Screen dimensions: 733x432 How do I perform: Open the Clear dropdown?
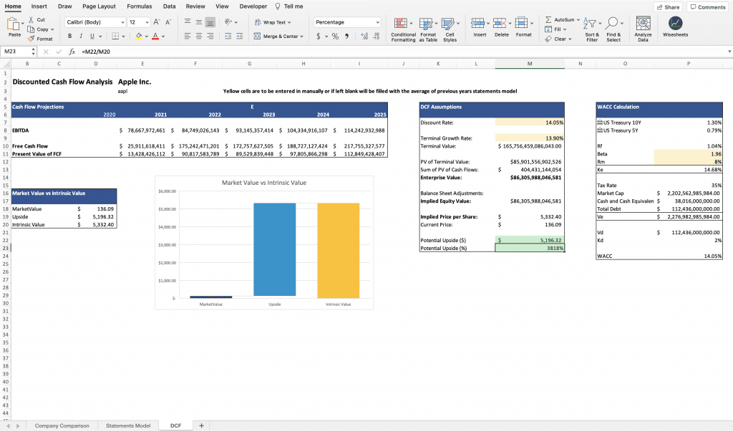[558, 39]
